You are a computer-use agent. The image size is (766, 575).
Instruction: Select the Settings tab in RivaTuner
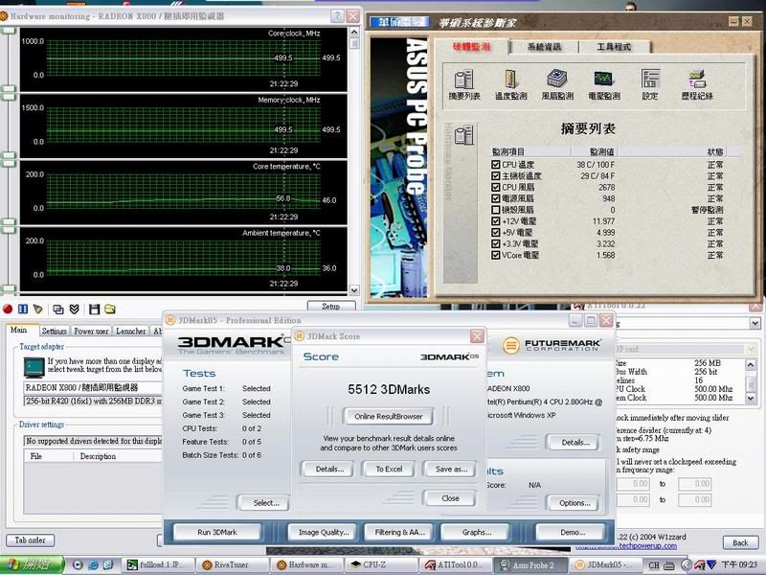(x=55, y=331)
